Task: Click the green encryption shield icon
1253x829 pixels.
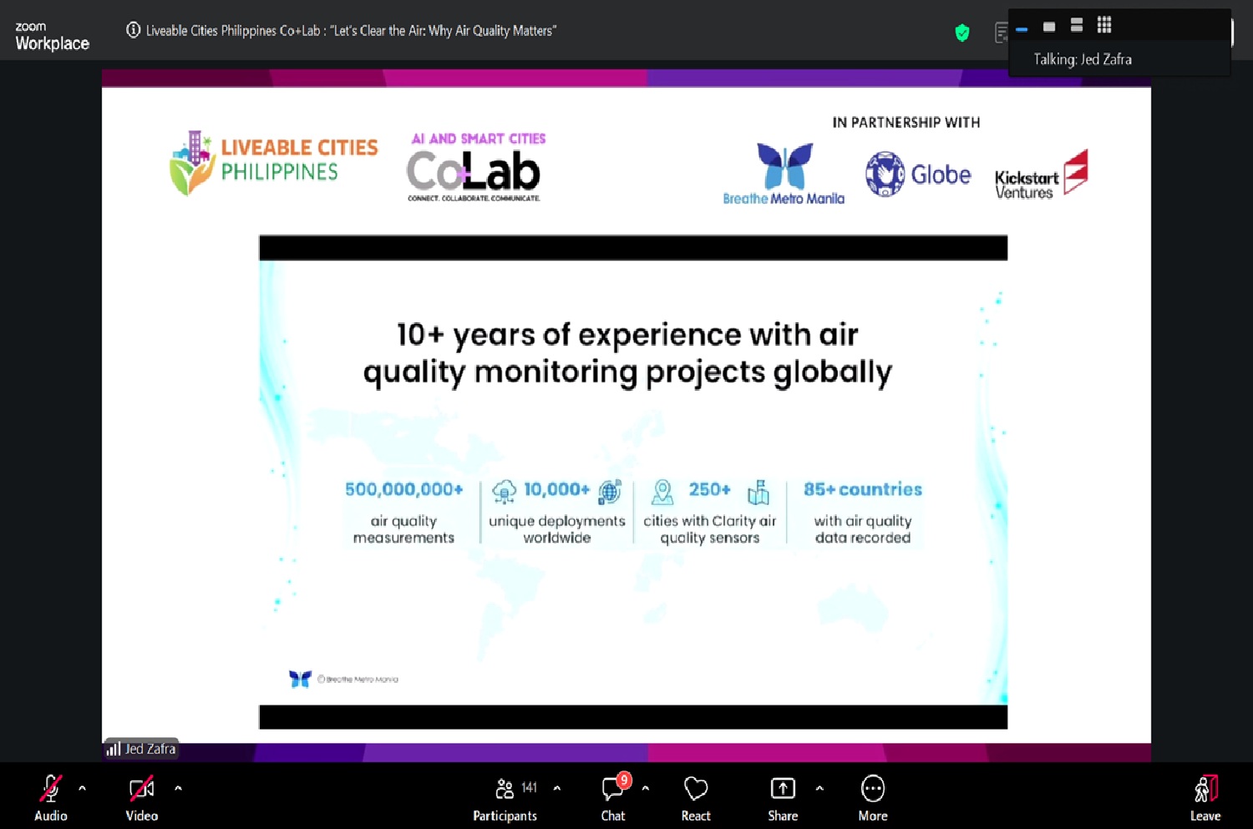Action: 962,33
